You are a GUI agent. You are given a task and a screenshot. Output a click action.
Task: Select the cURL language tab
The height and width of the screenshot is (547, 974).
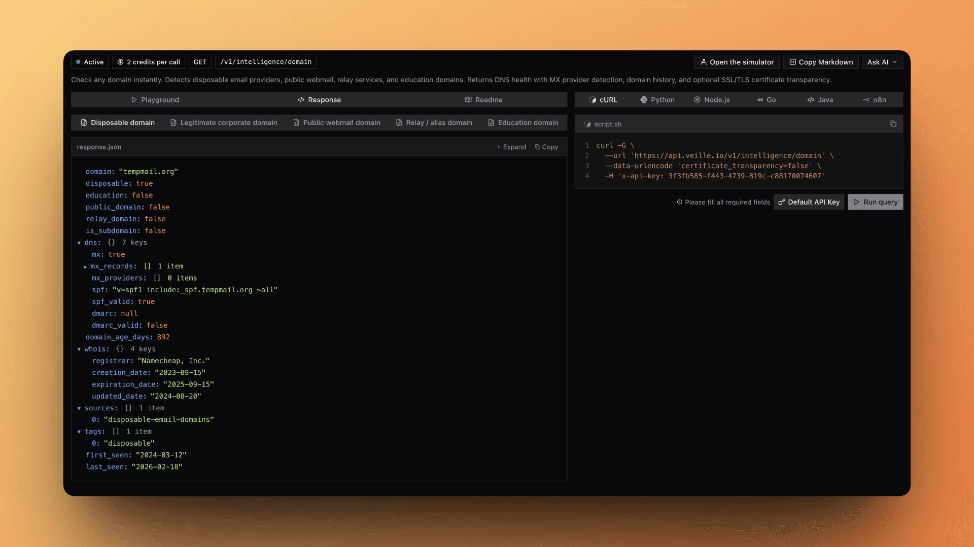[x=604, y=100]
